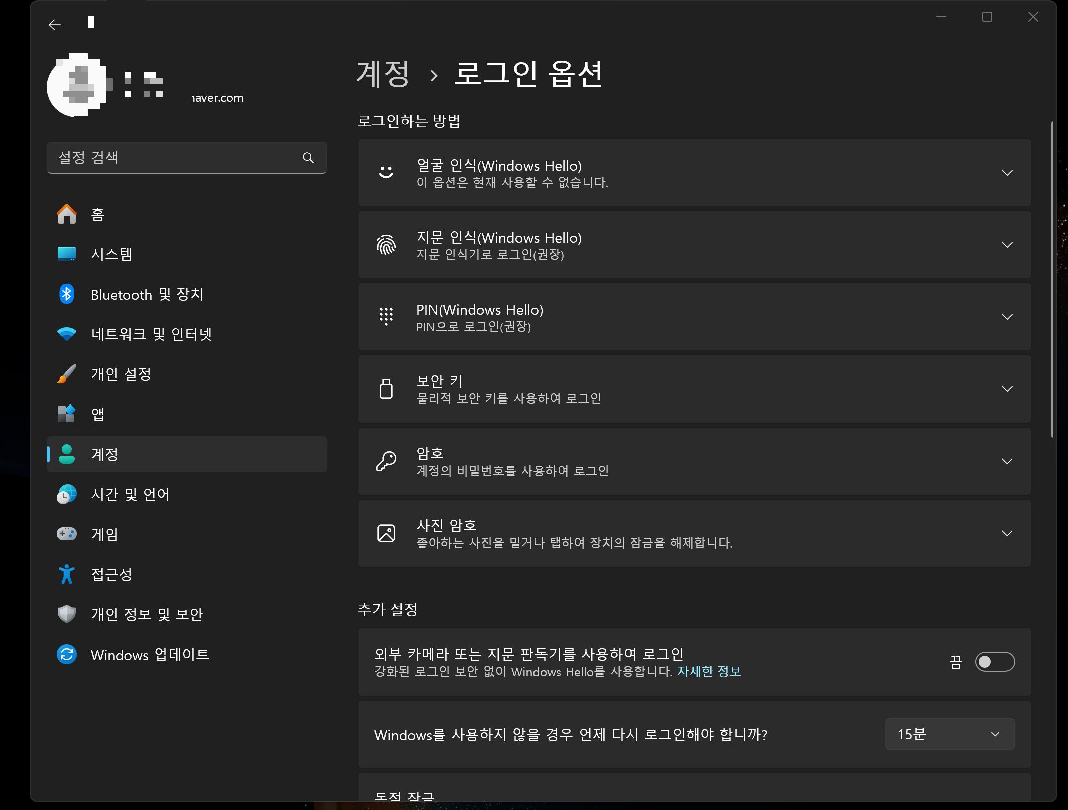This screenshot has height=810, width=1068.
Task: Click the search magnifier icon
Action: coord(308,158)
